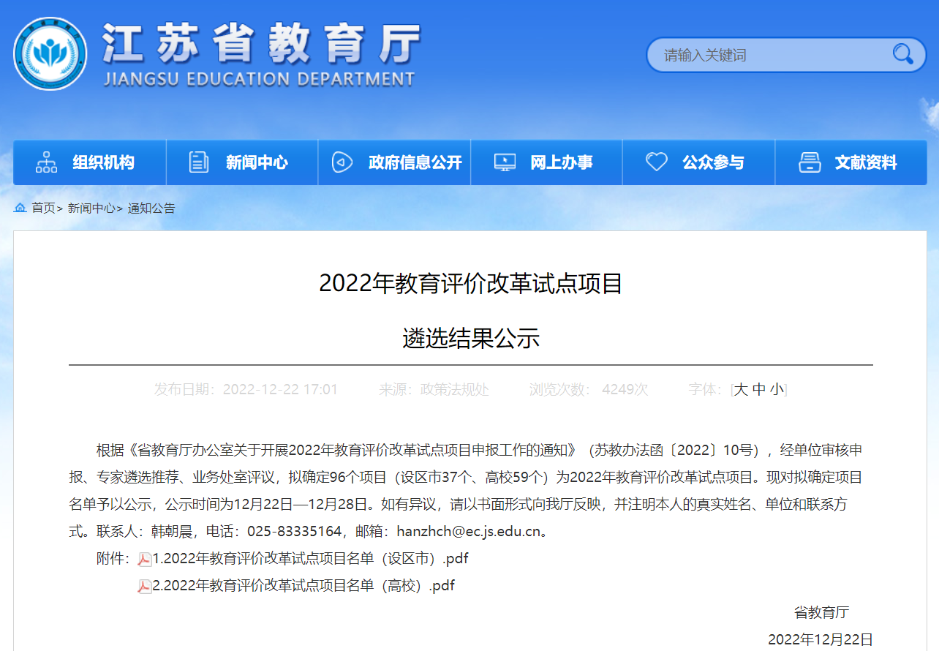Focus the keyword search input field

(768, 55)
